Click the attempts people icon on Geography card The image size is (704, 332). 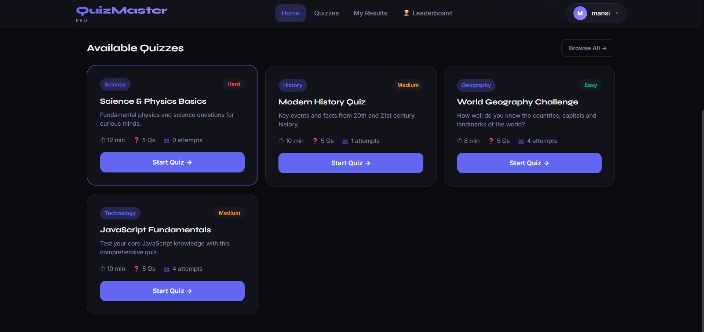click(521, 141)
